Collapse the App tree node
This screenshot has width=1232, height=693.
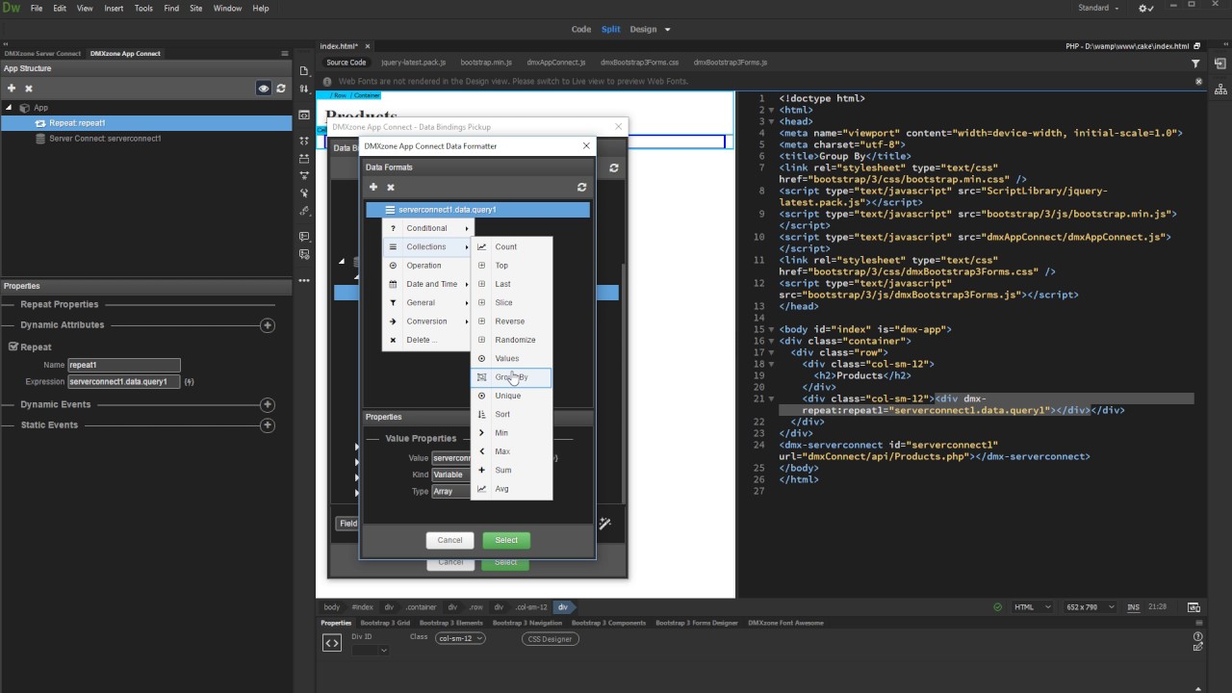(9, 108)
